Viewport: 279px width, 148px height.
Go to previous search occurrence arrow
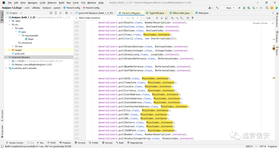tap(157, 18)
